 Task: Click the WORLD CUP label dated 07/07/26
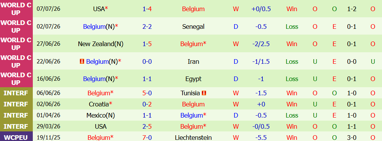[x=16, y=9]
